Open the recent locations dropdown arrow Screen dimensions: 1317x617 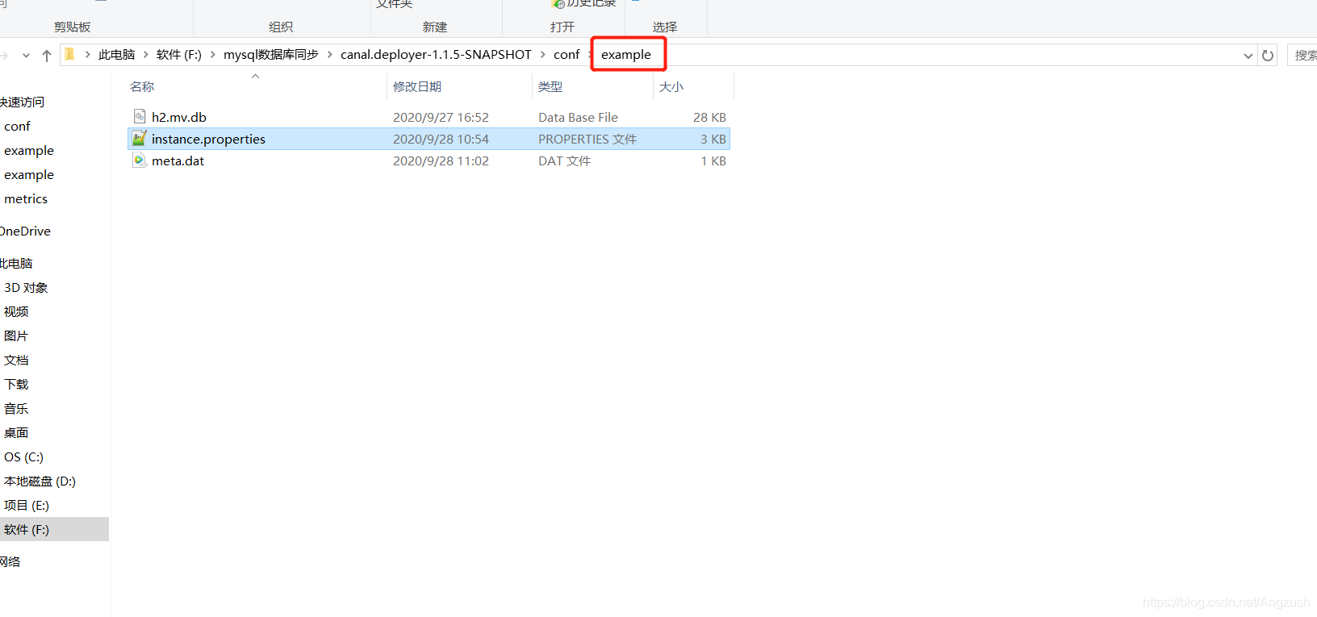click(x=26, y=56)
